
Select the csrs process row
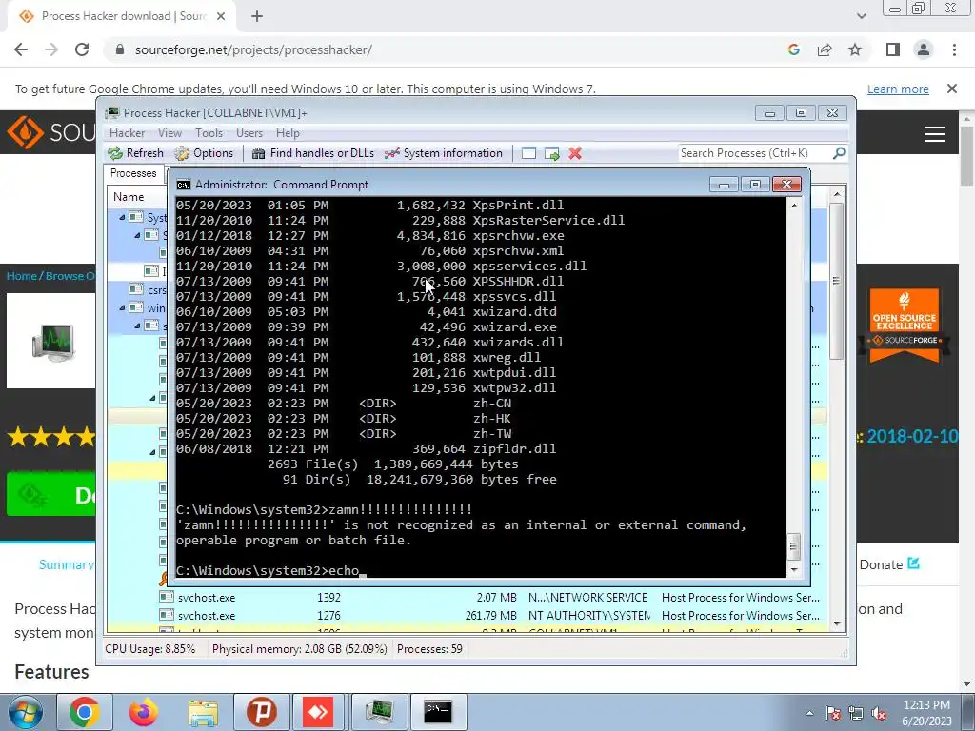[x=138, y=289]
